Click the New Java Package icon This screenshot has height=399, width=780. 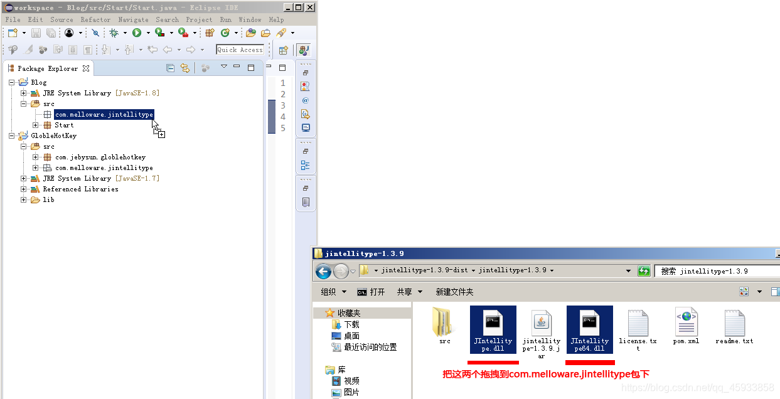[210, 33]
